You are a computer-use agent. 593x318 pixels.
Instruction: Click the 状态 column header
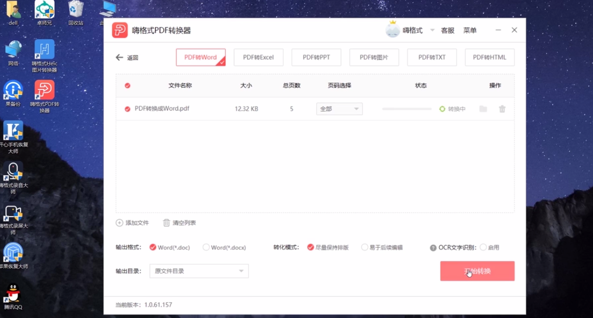[421, 86]
